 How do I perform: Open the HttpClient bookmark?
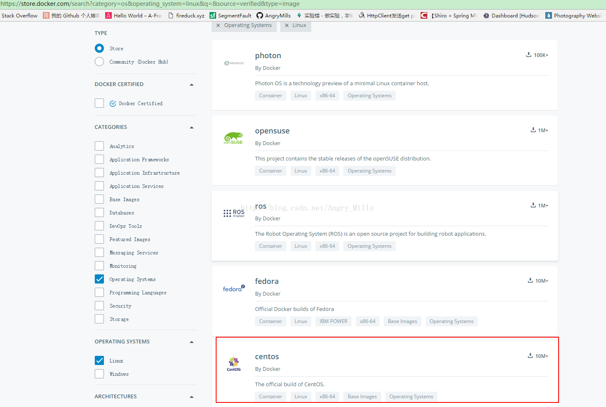387,15
